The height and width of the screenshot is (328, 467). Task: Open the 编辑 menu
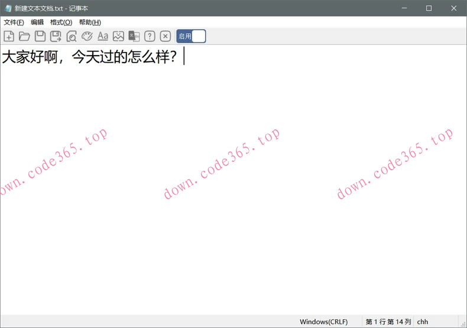[x=37, y=22]
